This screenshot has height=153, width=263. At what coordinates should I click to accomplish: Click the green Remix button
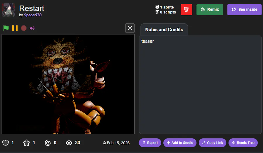[x=210, y=10]
